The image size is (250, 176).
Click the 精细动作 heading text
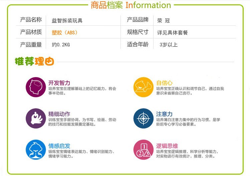59,114
